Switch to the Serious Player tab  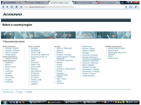pos(85,3)
